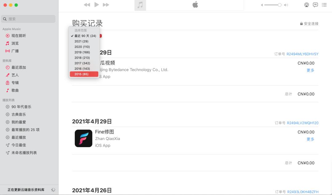332x195 pixels.
Task: Click the 搜索 search field
Action: [28, 19]
